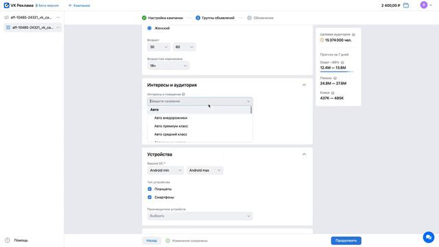Click the three dots on first campaign row
This screenshot has height=247, width=439.
[58, 17]
